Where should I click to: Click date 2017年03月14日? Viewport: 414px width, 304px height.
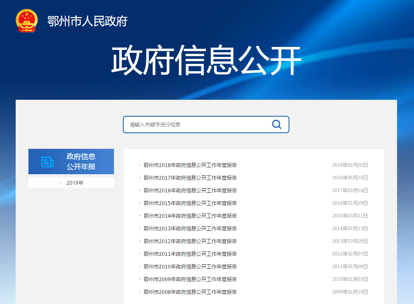350,190
